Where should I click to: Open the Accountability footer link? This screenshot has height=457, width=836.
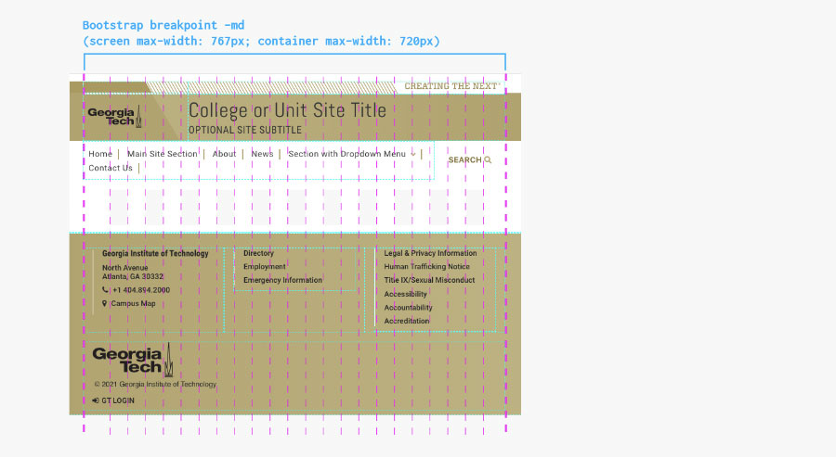[409, 308]
